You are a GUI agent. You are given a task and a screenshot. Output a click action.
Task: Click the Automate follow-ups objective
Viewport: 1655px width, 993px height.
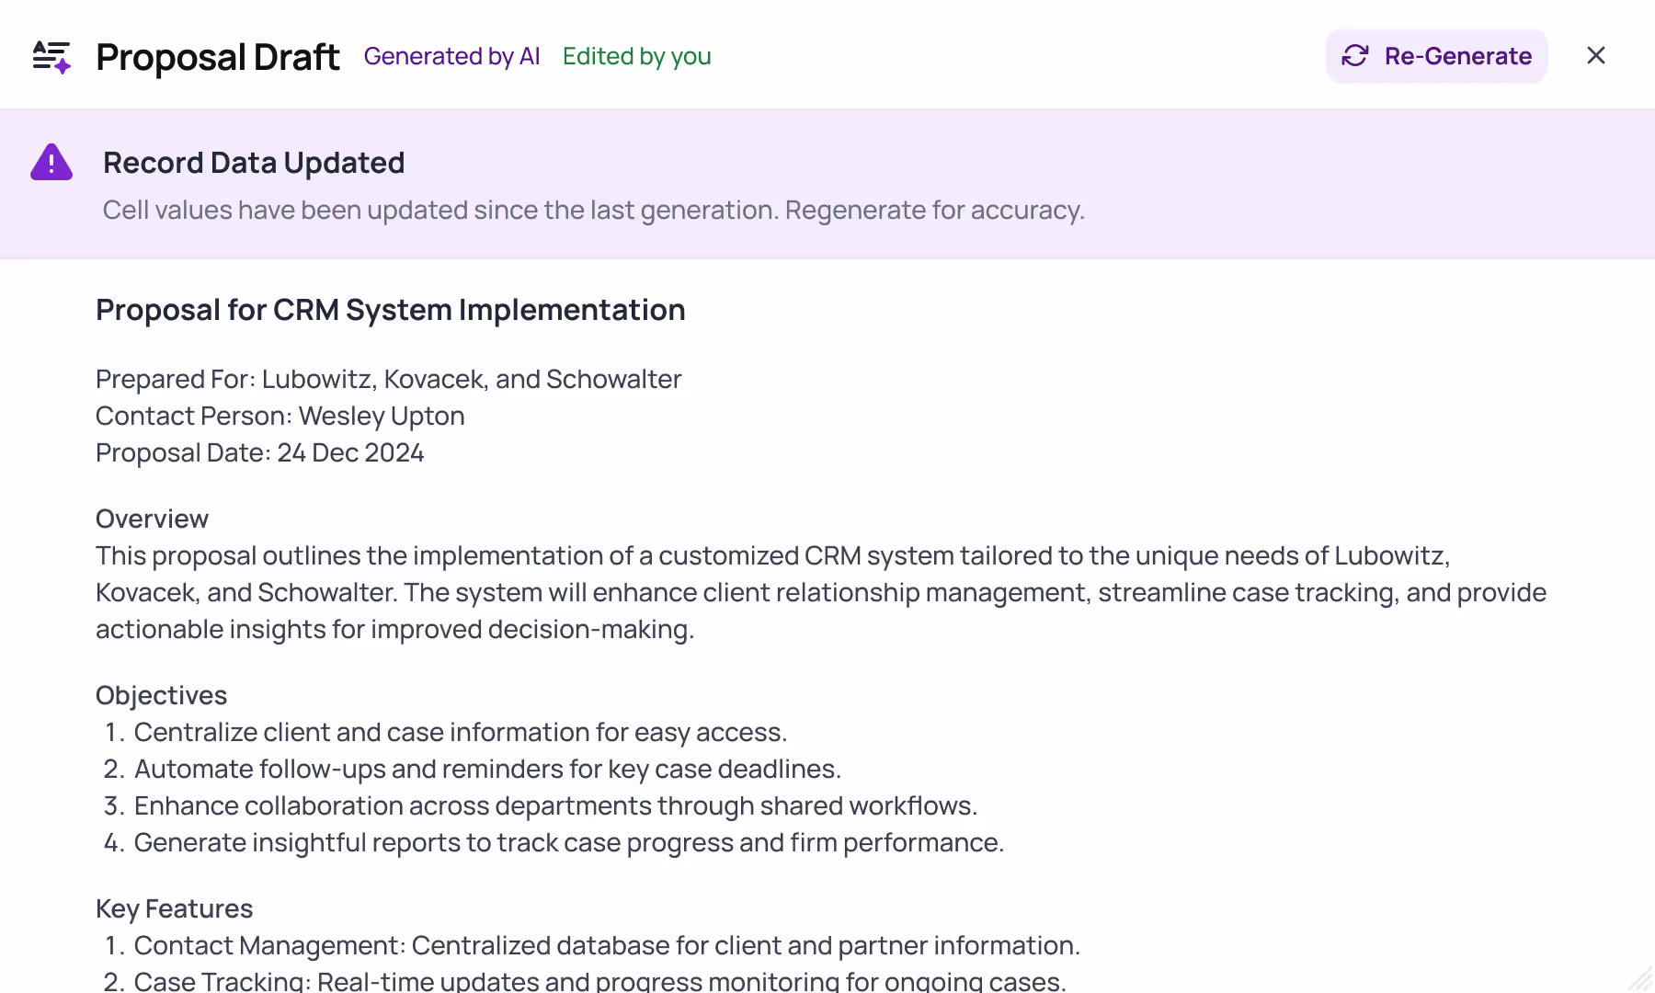[487, 769]
